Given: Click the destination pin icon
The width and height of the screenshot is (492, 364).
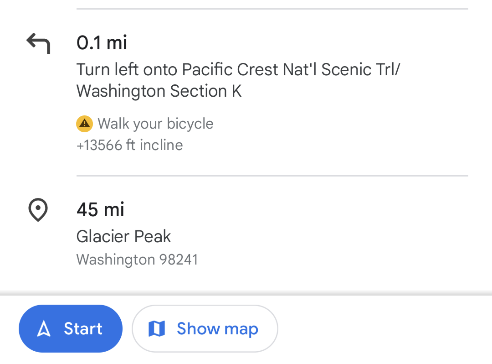Looking at the screenshot, I should tap(38, 210).
